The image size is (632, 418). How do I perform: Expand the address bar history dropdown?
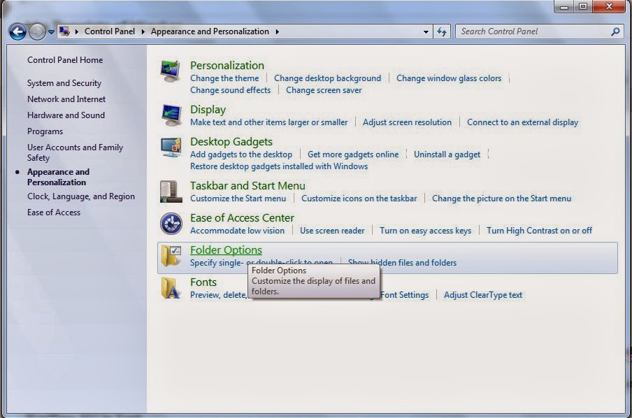(x=426, y=32)
